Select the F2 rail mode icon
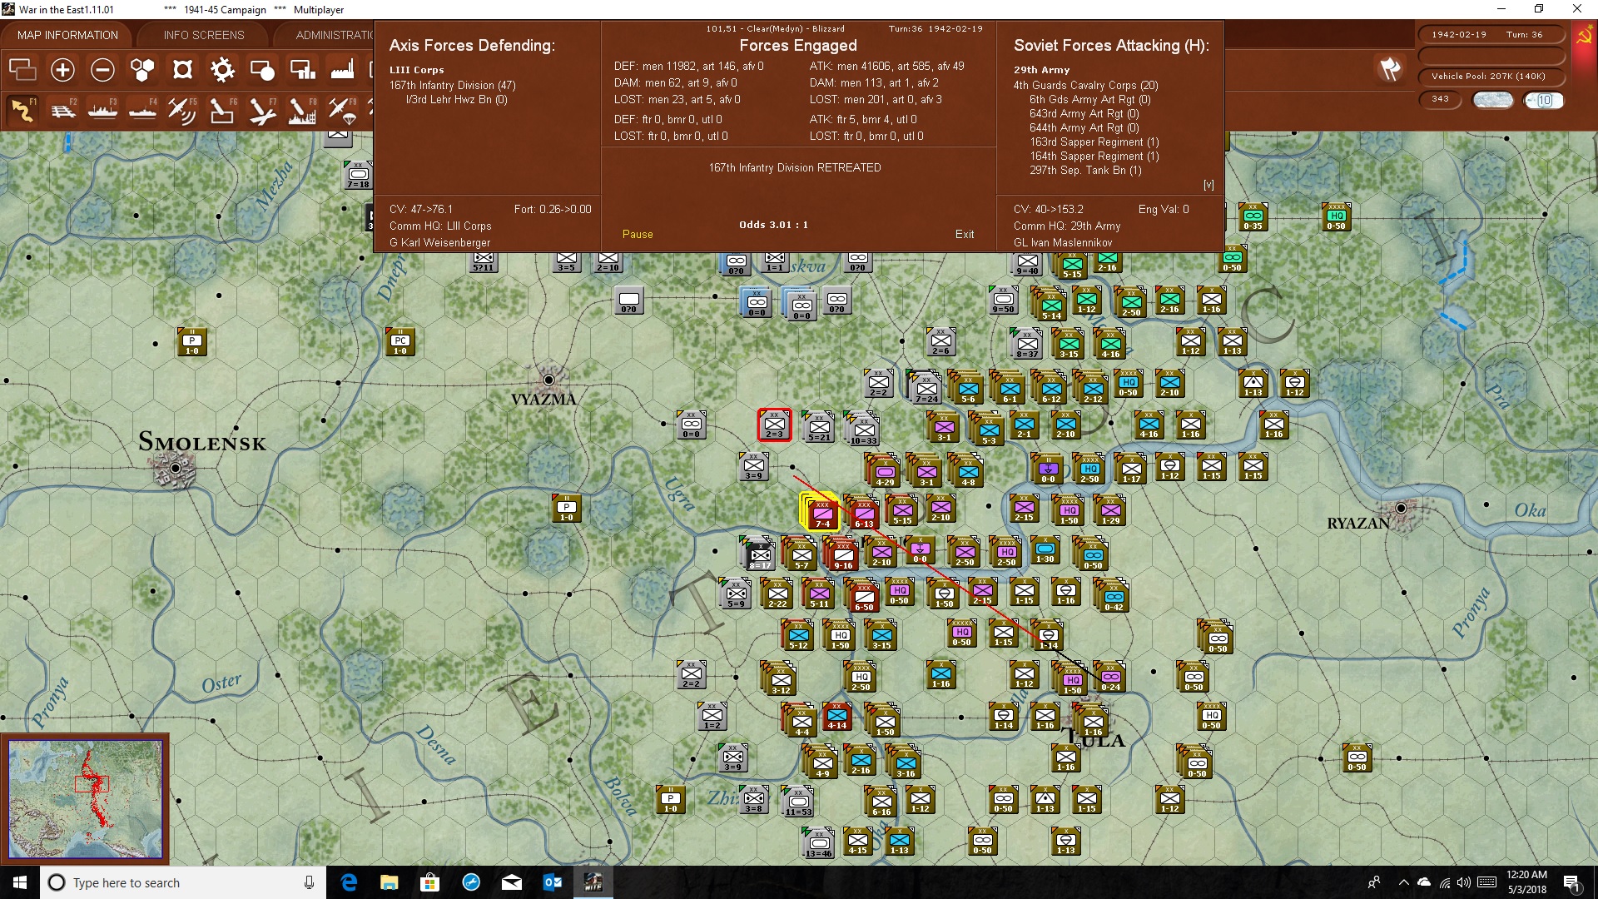Viewport: 1598px width, 899px height. pos(62,110)
